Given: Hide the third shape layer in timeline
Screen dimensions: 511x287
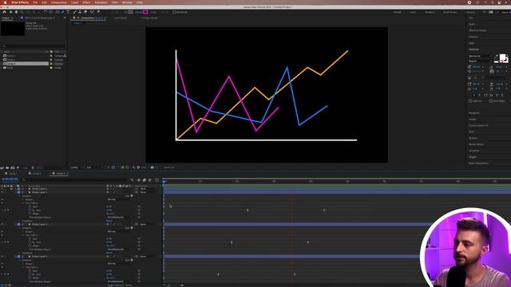Looking at the screenshot, I should click(x=2, y=224).
